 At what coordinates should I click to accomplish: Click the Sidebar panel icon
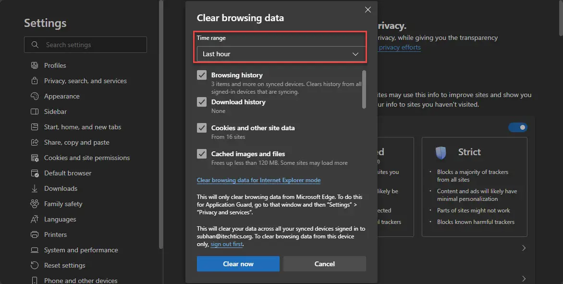[x=35, y=111]
